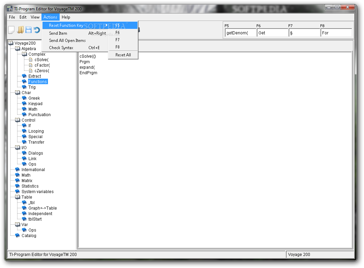This screenshot has height=268, width=364.
Task: Open the View menu
Action: pos(35,17)
